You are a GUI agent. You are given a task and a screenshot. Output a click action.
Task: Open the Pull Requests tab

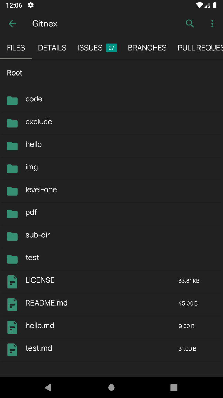tap(200, 48)
